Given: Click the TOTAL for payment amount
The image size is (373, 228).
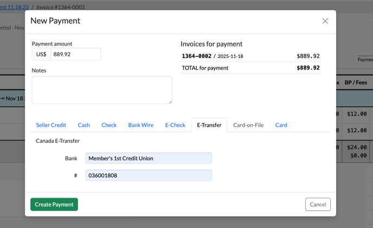Looking at the screenshot, I should coord(308,68).
